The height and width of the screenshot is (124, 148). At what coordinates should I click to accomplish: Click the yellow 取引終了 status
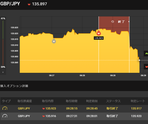(x=112, y=108)
